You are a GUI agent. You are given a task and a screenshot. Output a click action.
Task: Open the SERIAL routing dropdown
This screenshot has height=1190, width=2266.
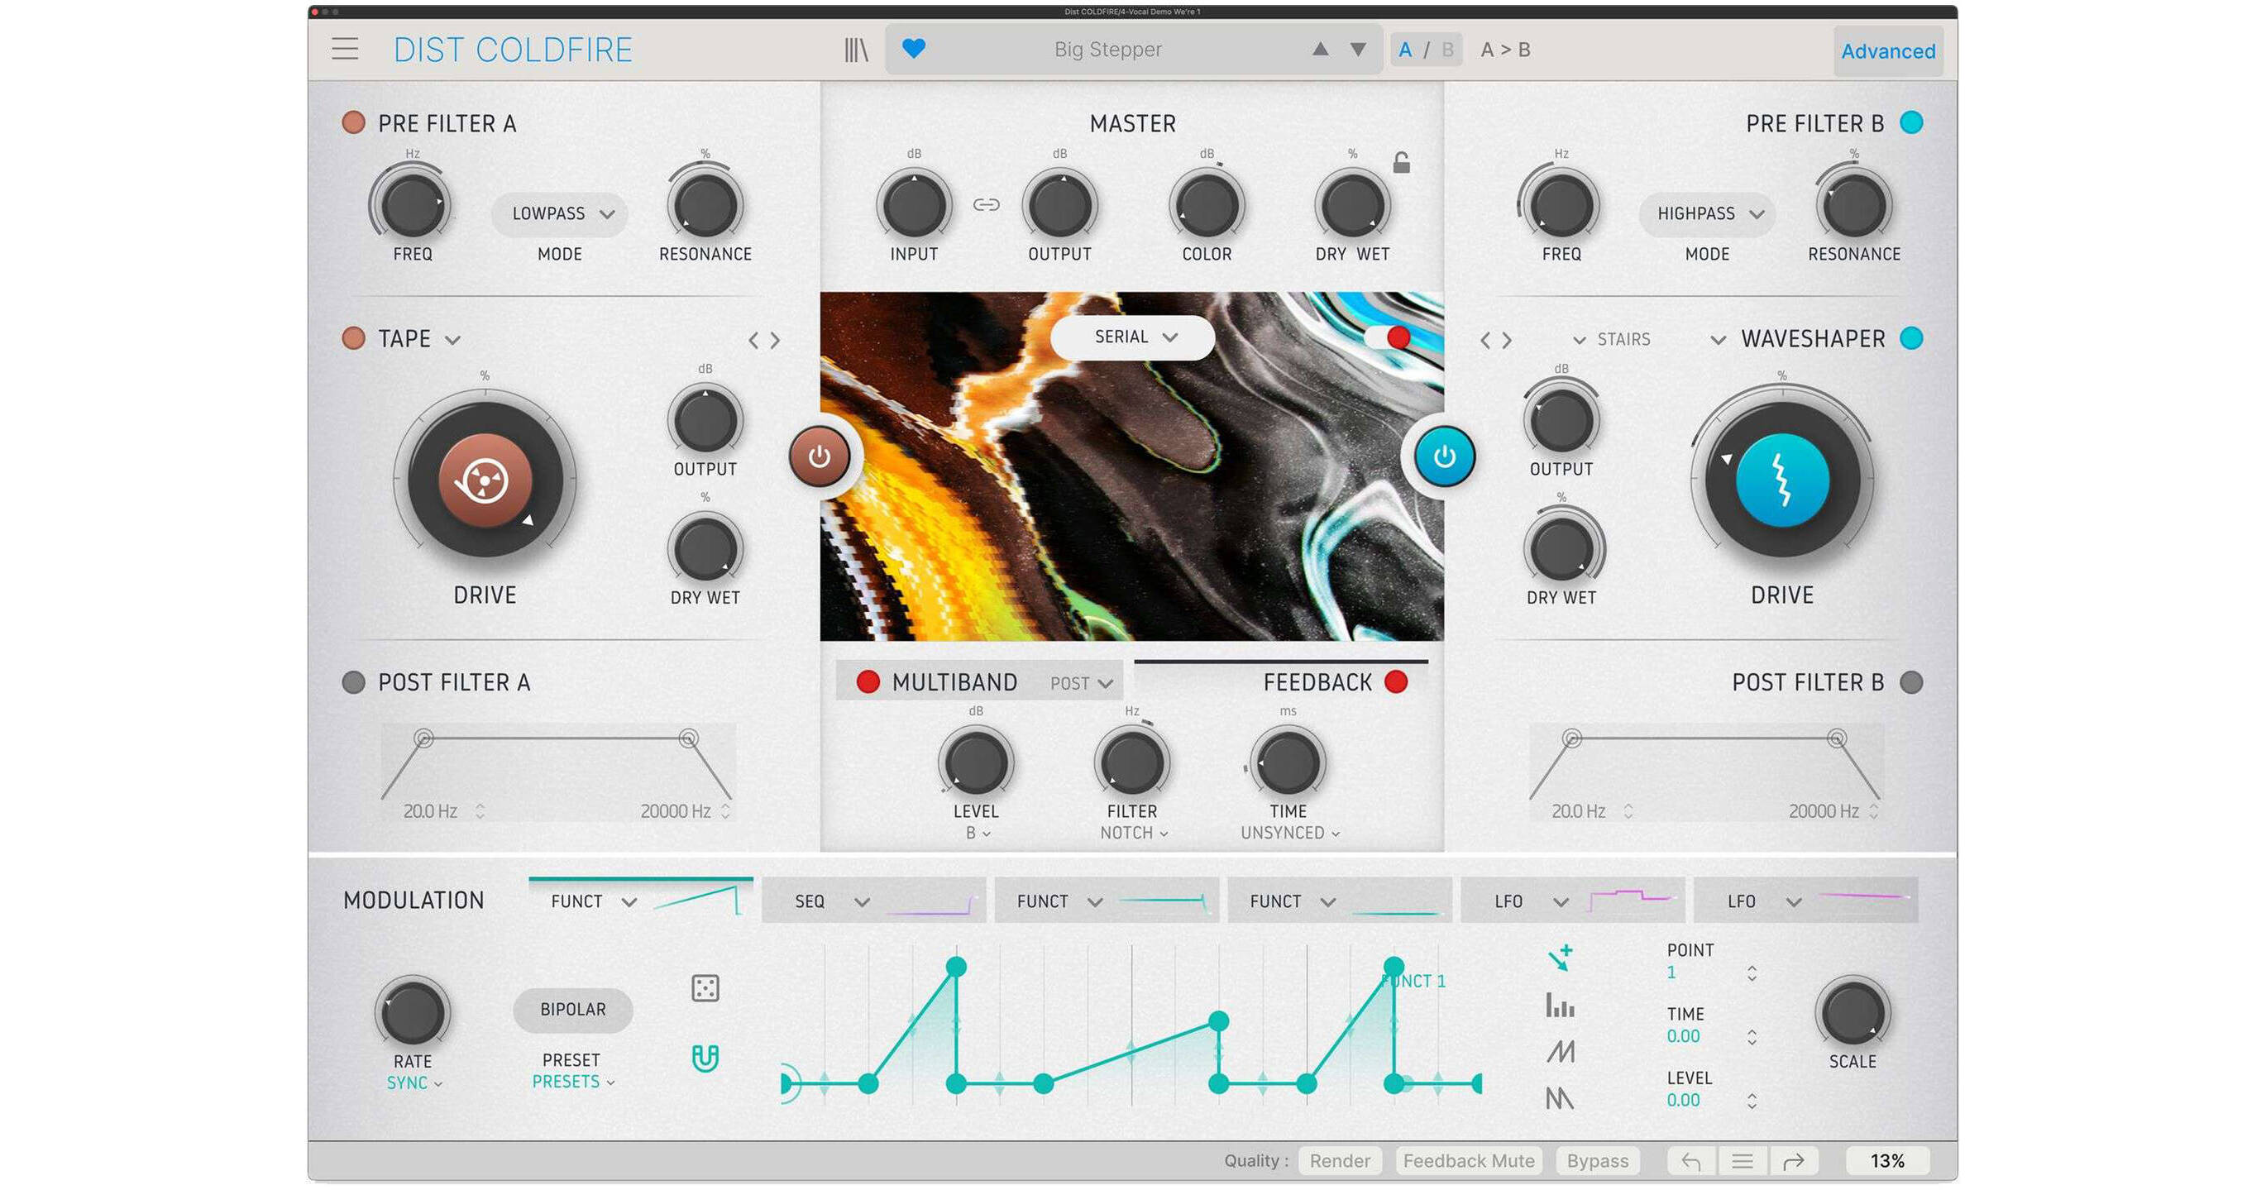pyautogui.click(x=1131, y=337)
